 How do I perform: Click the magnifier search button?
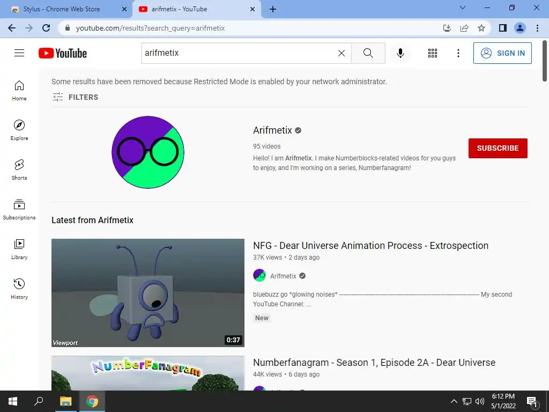coord(368,53)
